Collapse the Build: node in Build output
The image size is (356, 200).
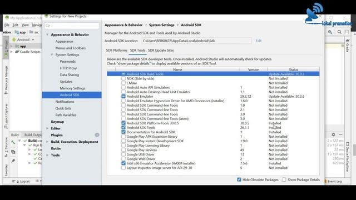tap(19, 141)
